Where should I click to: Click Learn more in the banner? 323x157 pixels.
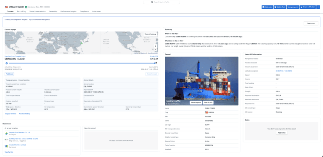point(311,23)
